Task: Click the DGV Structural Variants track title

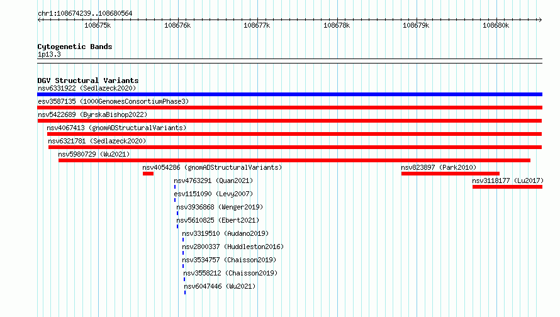Action: point(88,81)
